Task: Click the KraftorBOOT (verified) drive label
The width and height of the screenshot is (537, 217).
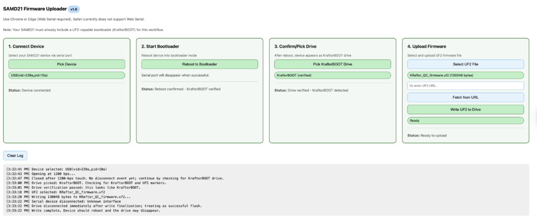Action: [x=332, y=75]
